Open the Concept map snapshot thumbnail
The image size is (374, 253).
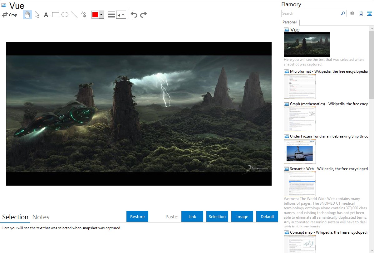coord(300,244)
